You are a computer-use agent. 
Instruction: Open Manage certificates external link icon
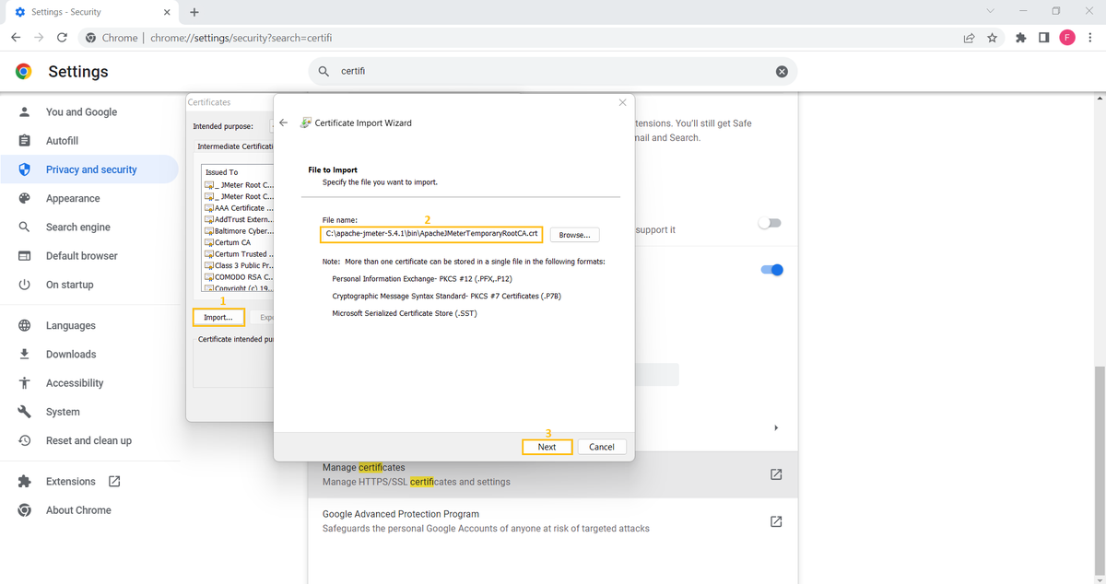[x=776, y=474]
